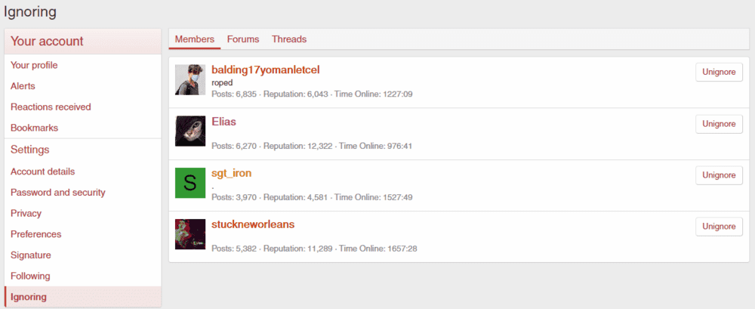Click the stuckneworleans username link
This screenshot has width=755, height=309.
(253, 224)
